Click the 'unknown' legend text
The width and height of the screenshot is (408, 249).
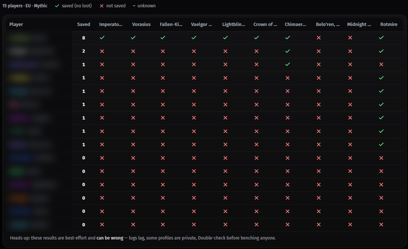[x=146, y=6]
